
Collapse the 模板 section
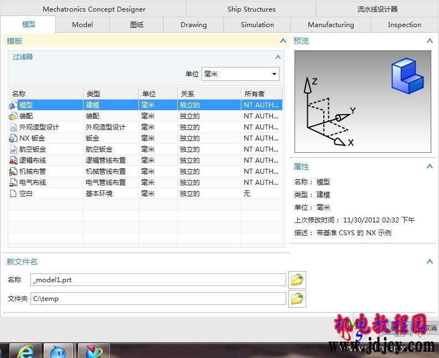pyautogui.click(x=283, y=41)
